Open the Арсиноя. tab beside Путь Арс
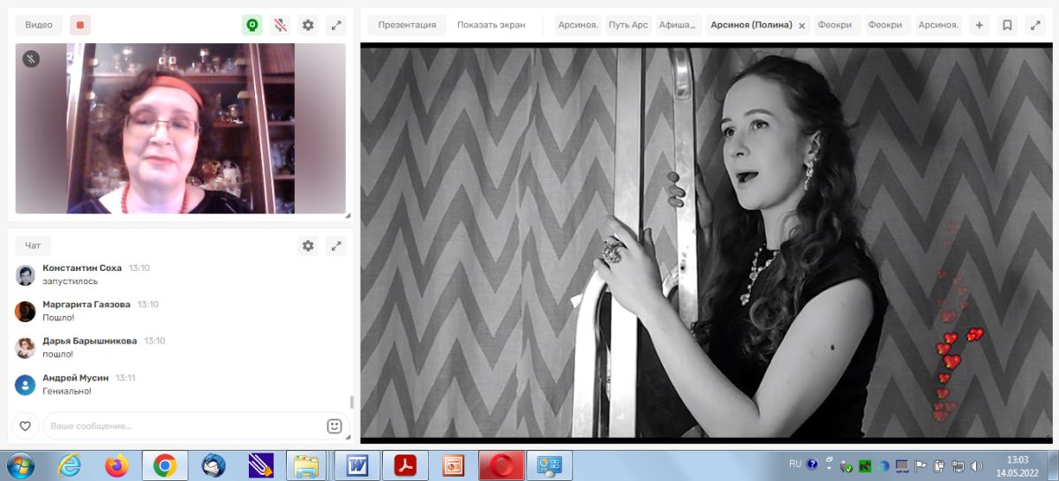 pos(578,25)
